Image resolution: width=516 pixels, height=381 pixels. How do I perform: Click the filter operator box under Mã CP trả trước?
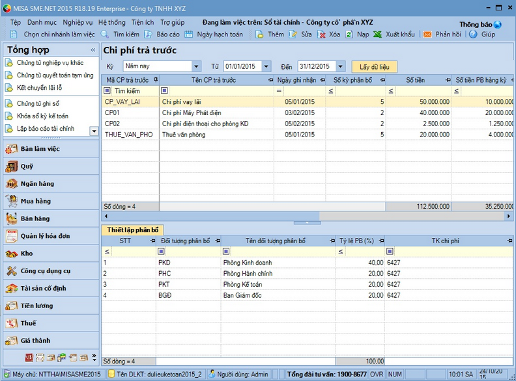(107, 90)
